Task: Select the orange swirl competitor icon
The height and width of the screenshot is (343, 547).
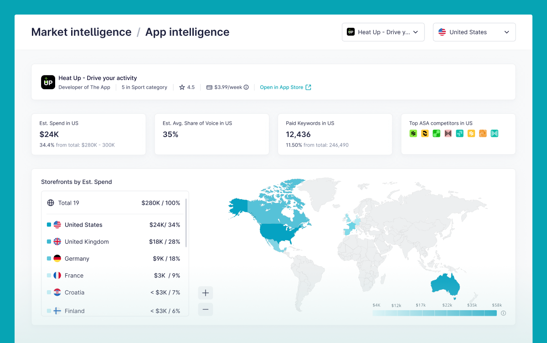Action: pos(483,133)
